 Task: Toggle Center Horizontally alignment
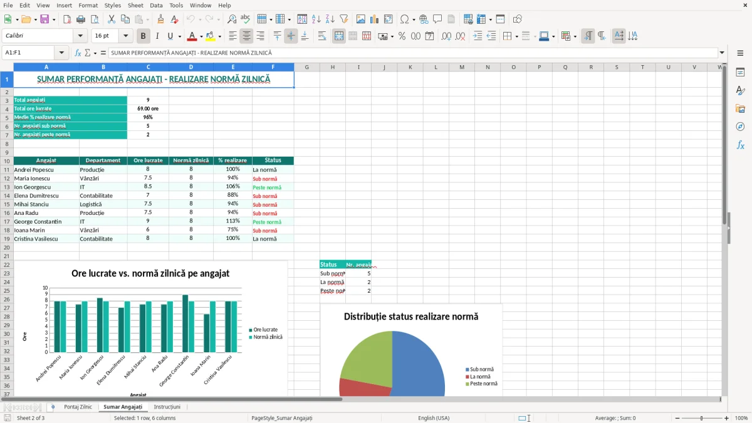point(247,36)
